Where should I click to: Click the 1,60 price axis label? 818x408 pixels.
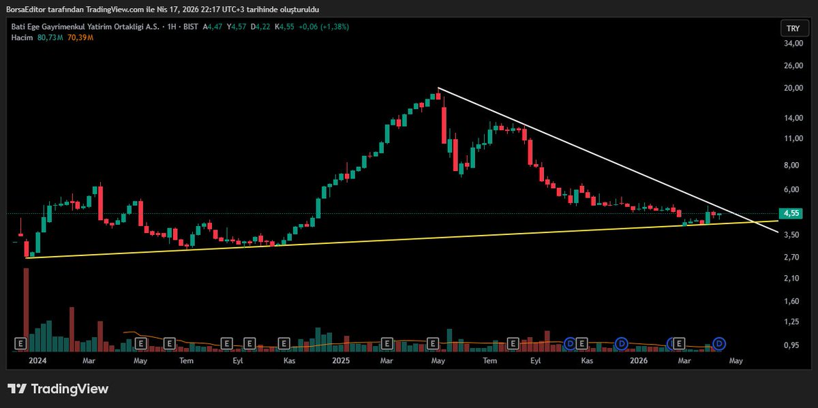coord(793,302)
